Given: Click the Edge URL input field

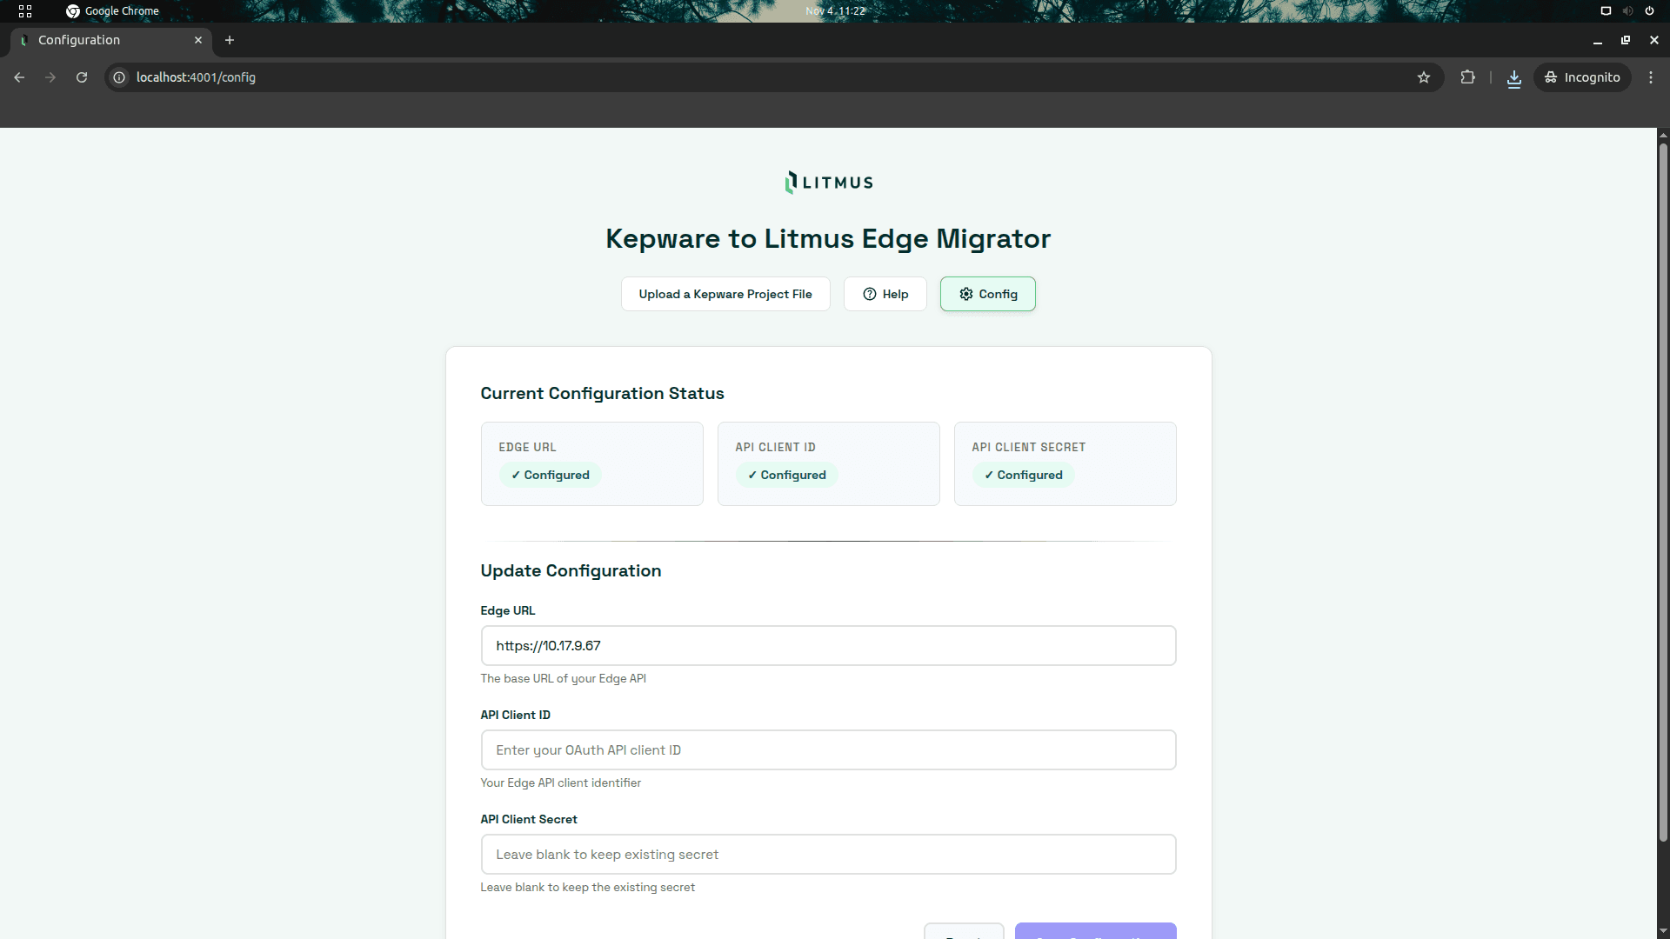Looking at the screenshot, I should pyautogui.click(x=828, y=645).
